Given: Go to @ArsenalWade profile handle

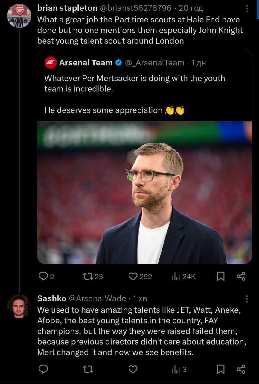Looking at the screenshot, I should pos(97,298).
